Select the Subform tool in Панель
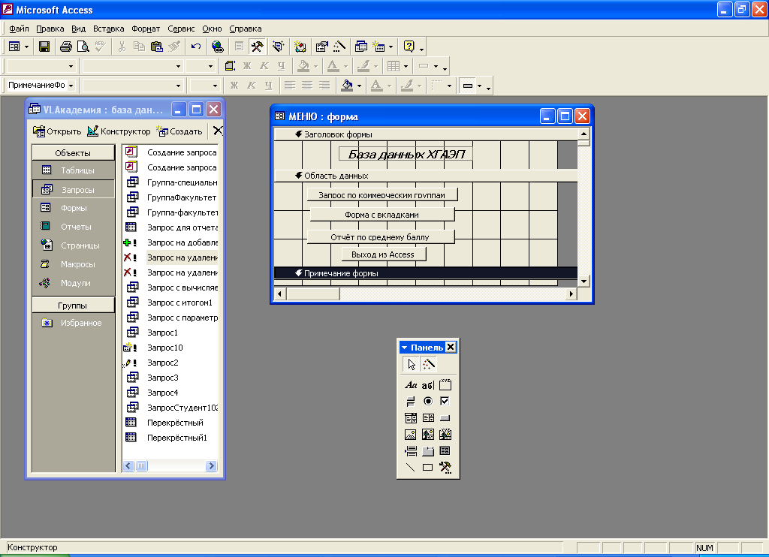 [445, 450]
